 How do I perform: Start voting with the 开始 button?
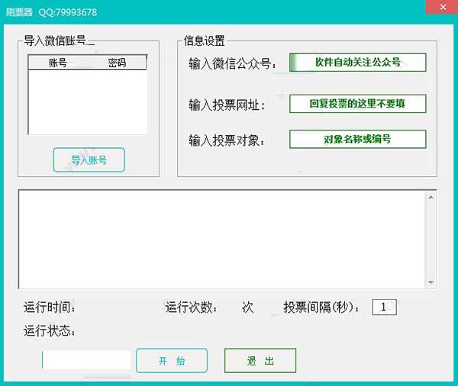click(x=172, y=361)
